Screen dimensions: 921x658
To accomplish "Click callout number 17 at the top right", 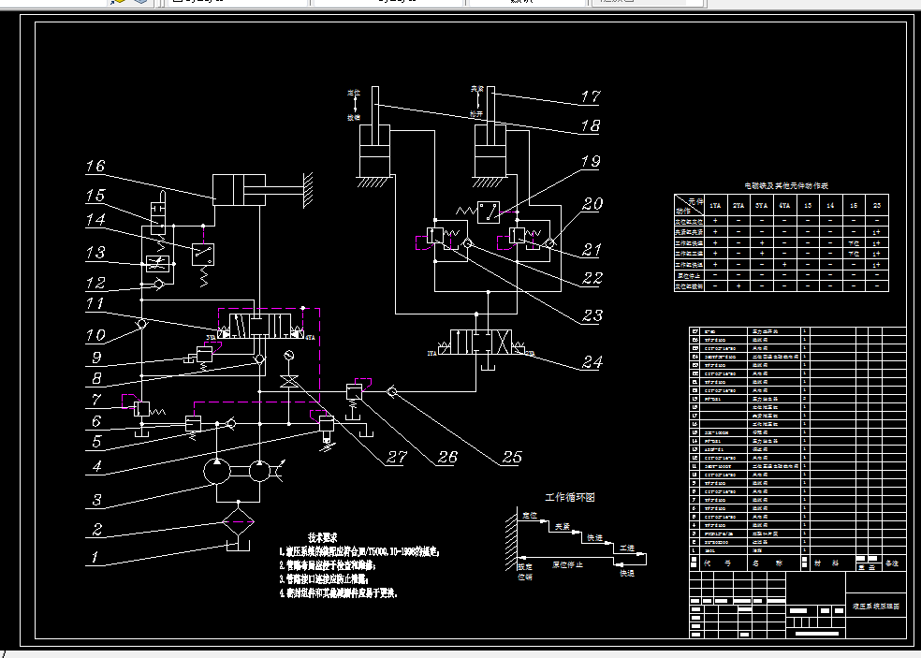I will [591, 96].
